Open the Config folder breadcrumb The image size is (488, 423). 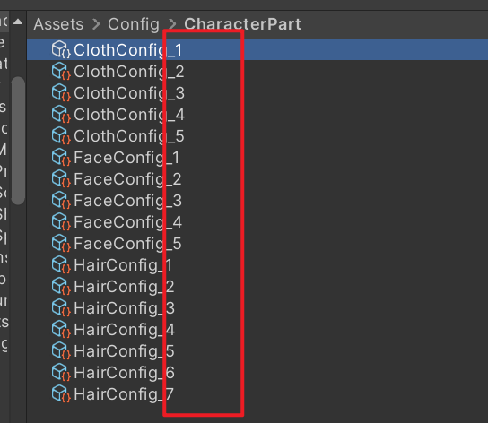[x=134, y=24]
